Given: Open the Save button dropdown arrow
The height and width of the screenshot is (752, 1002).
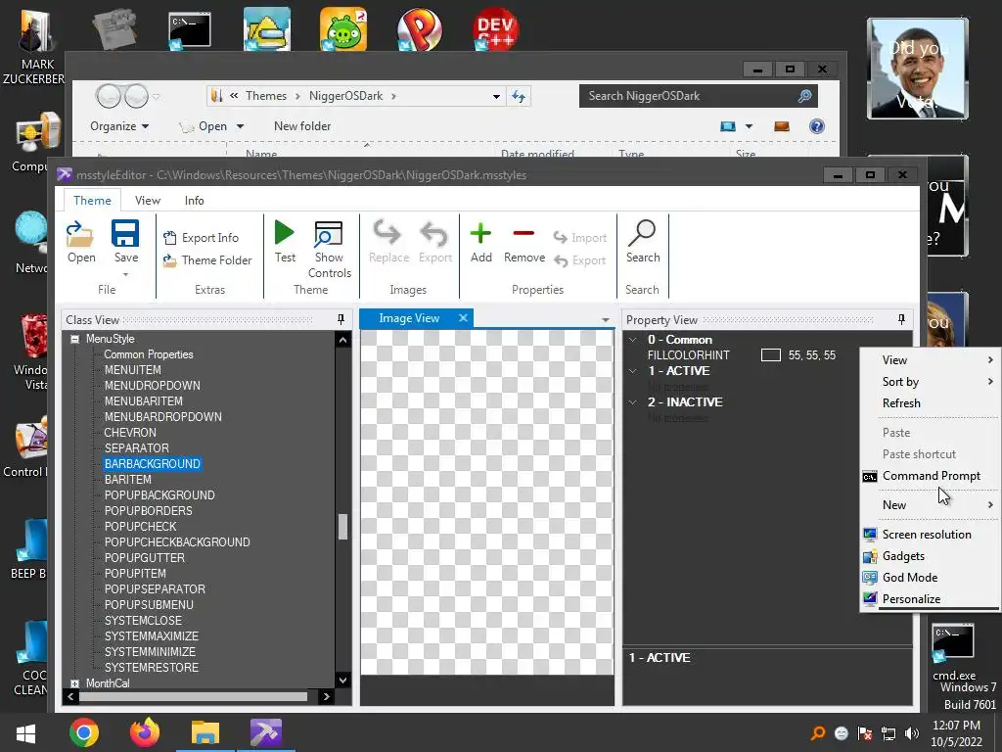Looking at the screenshot, I should (126, 275).
